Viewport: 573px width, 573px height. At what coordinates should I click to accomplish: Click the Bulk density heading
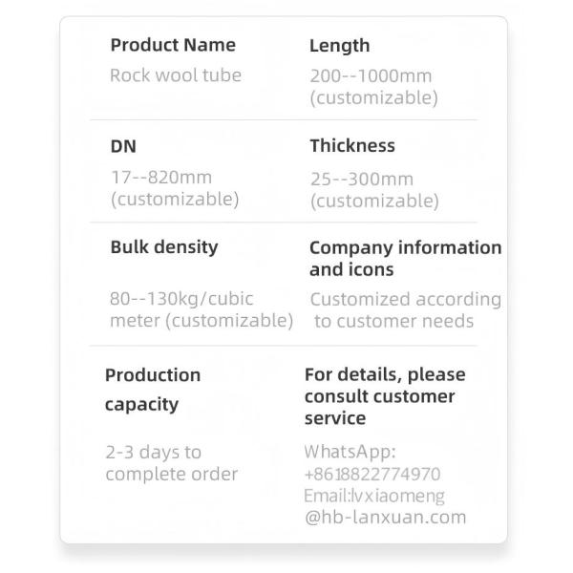(x=164, y=247)
